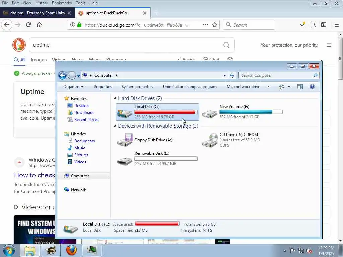Image resolution: width=343 pixels, height=257 pixels.
Task: Toggle Firefox sidebar icon
Action: pos(324,25)
